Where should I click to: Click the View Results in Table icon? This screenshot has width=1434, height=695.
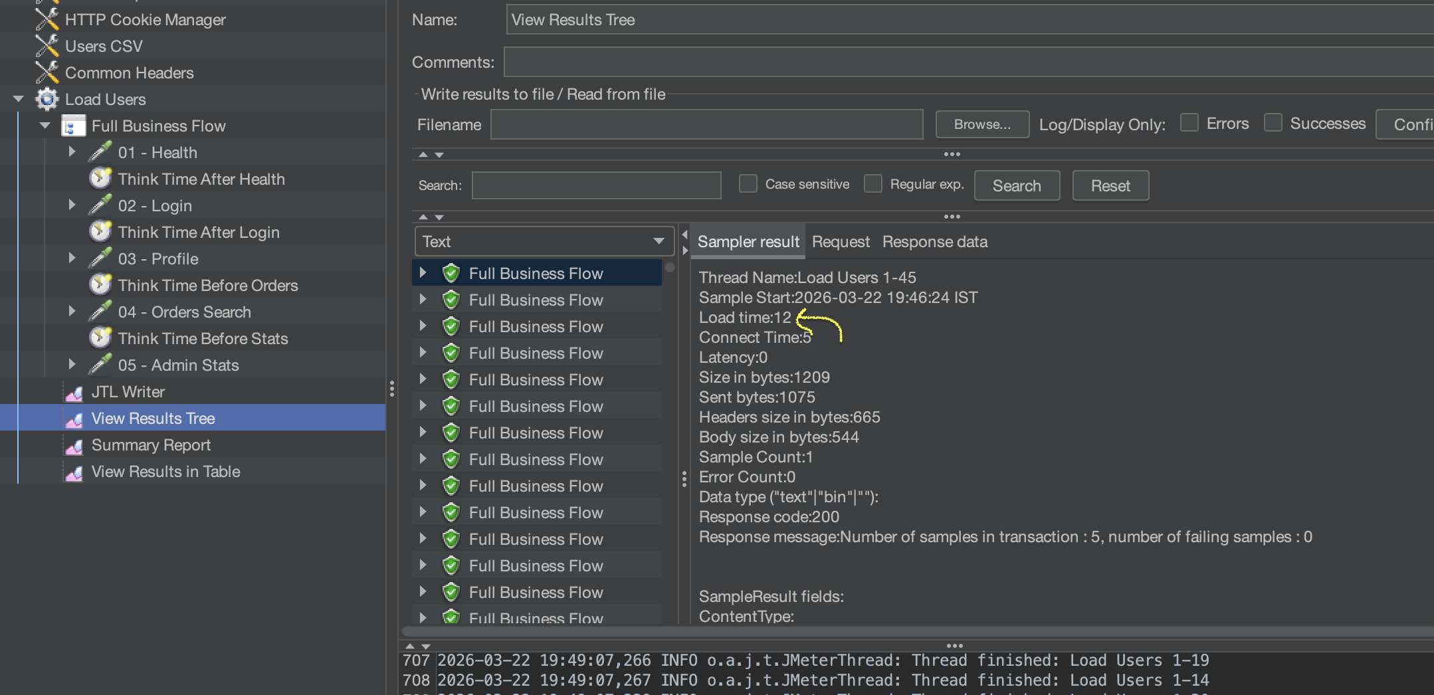[74, 472]
